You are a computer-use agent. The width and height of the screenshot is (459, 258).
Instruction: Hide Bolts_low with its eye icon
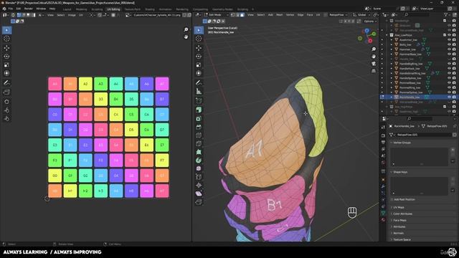(449, 44)
